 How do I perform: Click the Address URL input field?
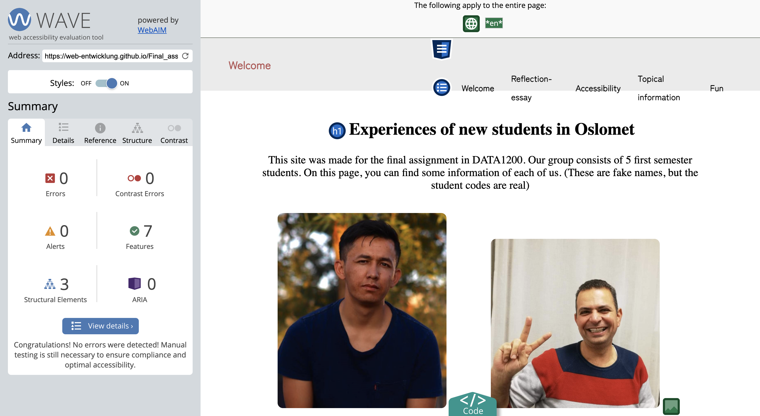(x=112, y=56)
